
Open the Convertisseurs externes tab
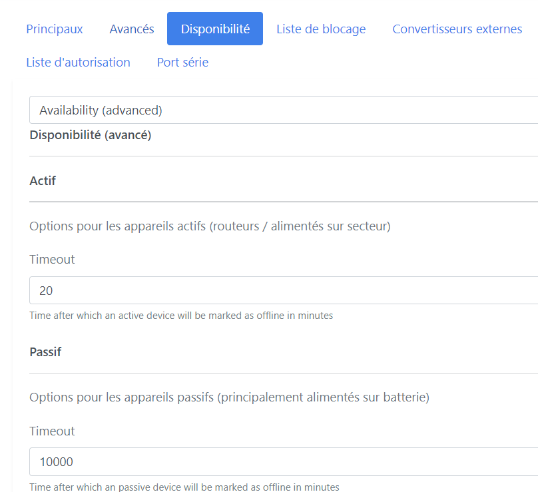[x=457, y=29]
